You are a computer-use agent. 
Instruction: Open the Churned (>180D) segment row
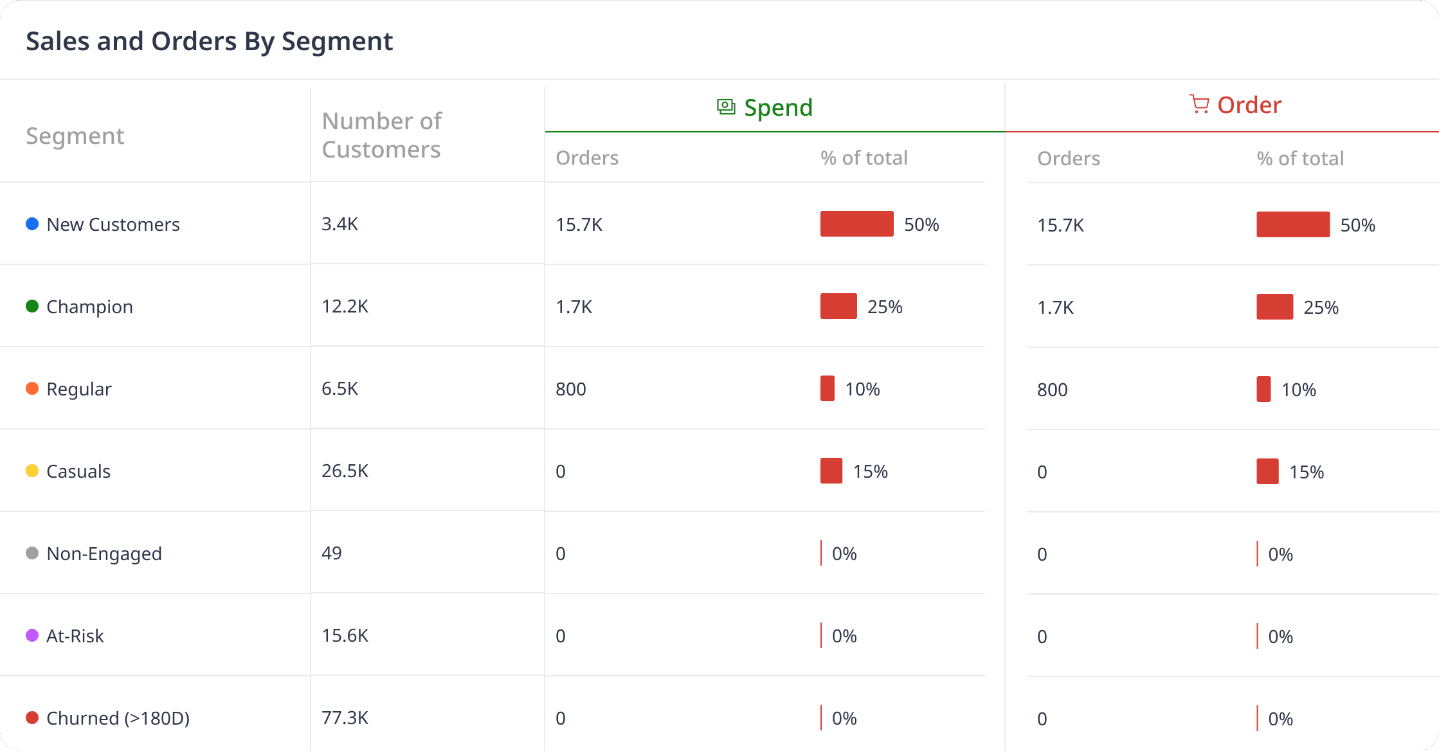pos(118,718)
